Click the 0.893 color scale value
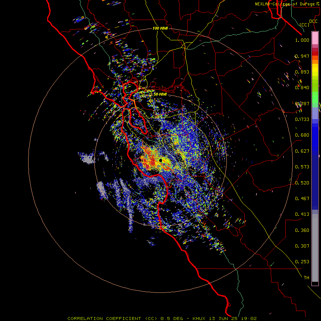The image size is (321, 321). [302, 72]
